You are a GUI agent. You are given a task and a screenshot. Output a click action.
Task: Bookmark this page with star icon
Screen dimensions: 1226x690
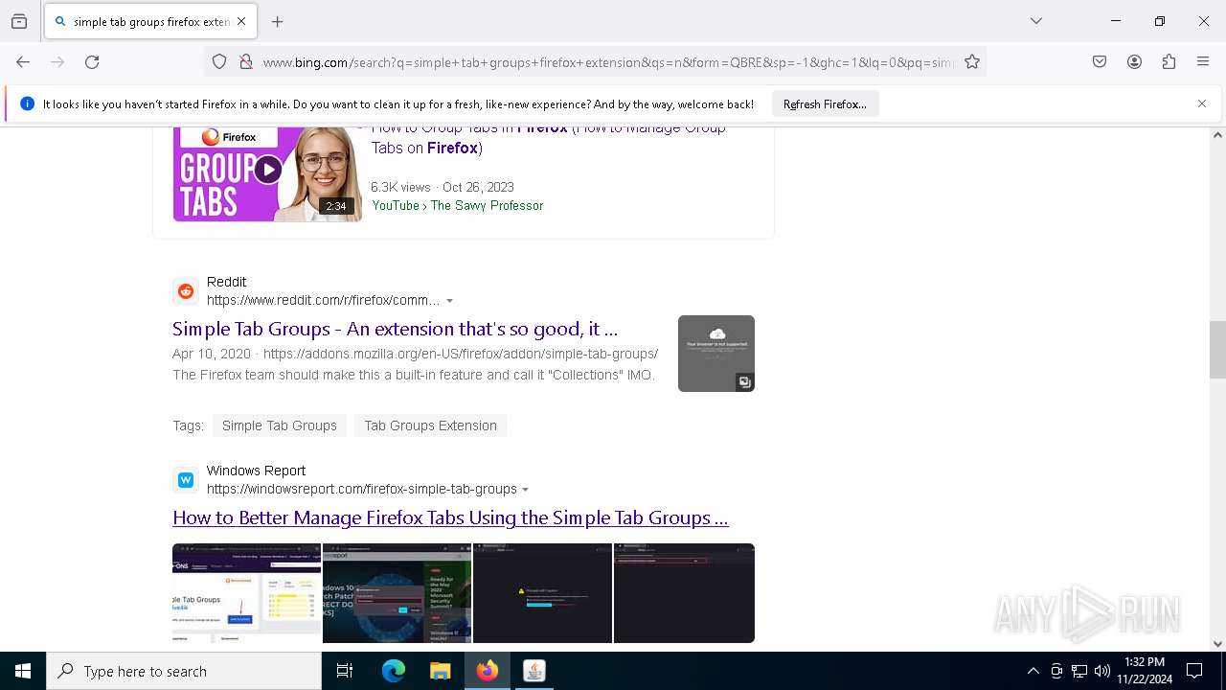[972, 62]
